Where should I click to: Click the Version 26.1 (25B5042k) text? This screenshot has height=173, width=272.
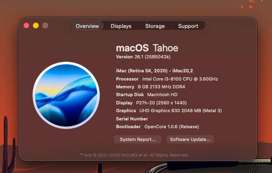pyautogui.click(x=143, y=57)
